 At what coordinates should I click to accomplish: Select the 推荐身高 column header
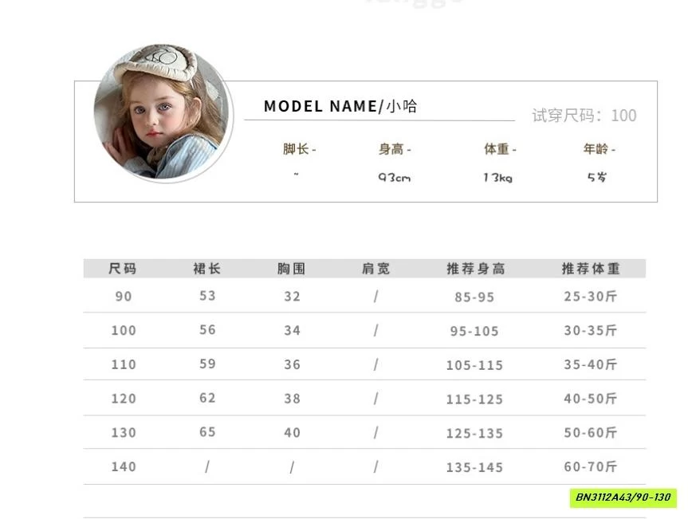pos(475,269)
